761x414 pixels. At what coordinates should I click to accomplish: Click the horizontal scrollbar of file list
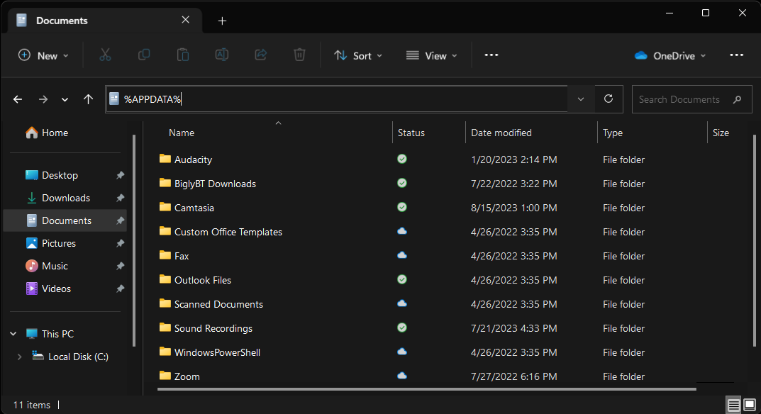(x=427, y=388)
